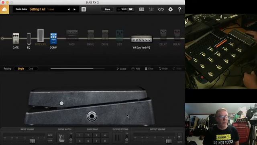Select Quick Snap slot 6
Screen dimensions: 257x145
coord(88,141)
